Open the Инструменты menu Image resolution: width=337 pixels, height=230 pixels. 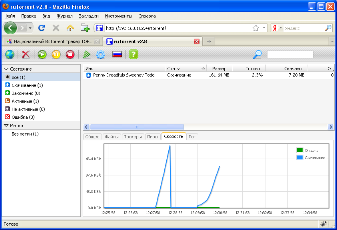(118, 16)
